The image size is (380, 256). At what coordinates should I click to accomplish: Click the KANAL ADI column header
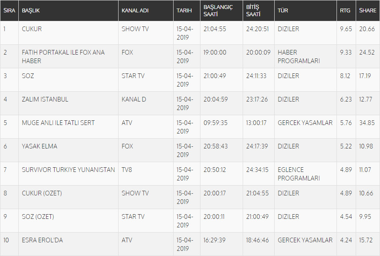135,11
